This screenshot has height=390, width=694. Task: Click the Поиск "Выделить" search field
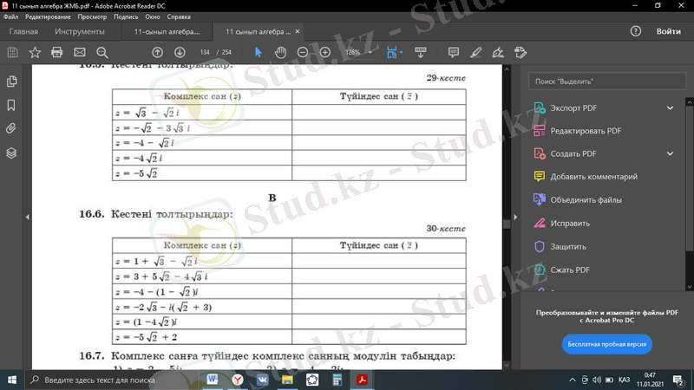(607, 81)
